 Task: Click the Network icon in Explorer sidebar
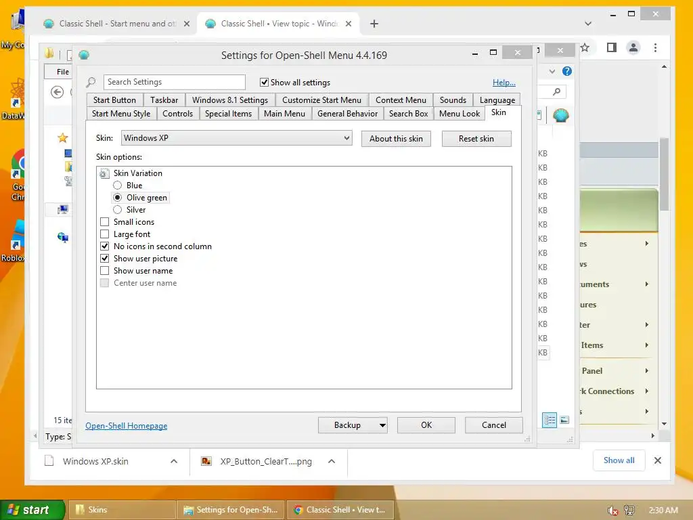point(63,238)
